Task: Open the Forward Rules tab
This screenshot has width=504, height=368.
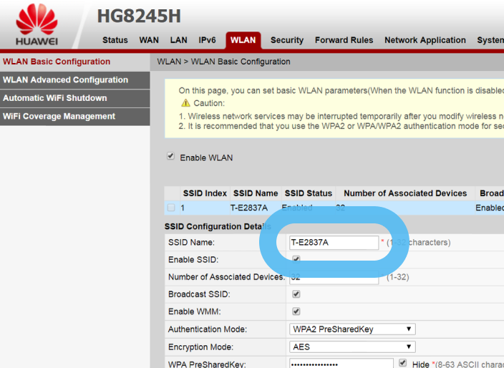Action: point(344,40)
